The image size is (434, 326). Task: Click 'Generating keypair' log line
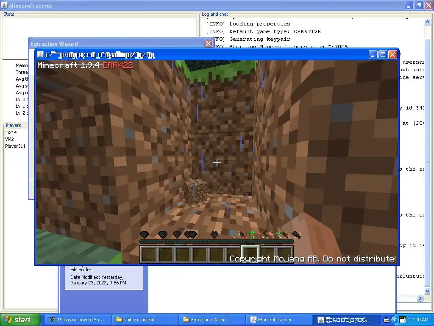(x=260, y=39)
